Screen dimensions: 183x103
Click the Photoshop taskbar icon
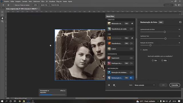click(28, 101)
